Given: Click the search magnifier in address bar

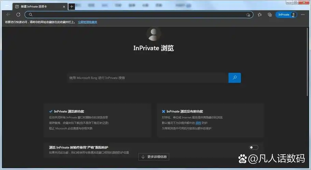Looking at the screenshot, I should click(x=30, y=15).
